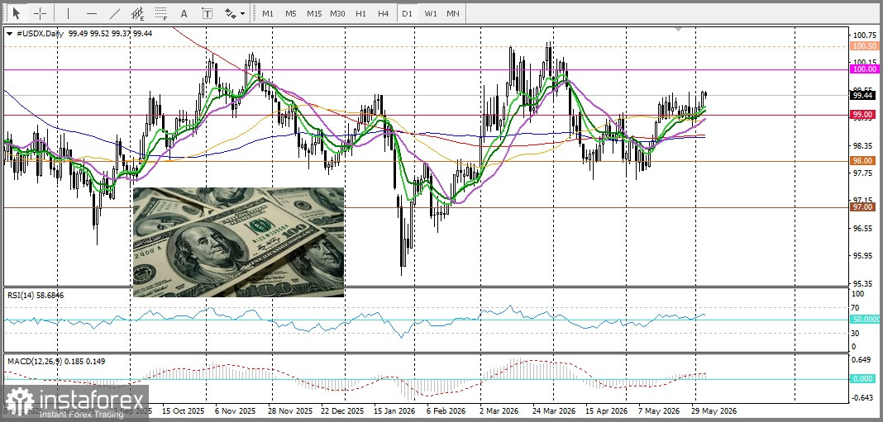Click the '15 Oct 2025' date label
The image size is (883, 422).
(x=182, y=410)
